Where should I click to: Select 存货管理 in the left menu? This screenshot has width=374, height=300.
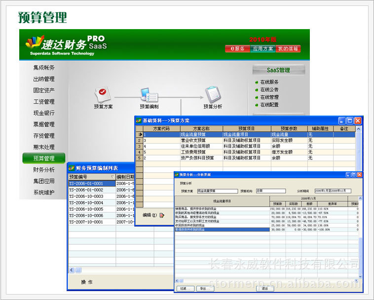tap(44, 136)
